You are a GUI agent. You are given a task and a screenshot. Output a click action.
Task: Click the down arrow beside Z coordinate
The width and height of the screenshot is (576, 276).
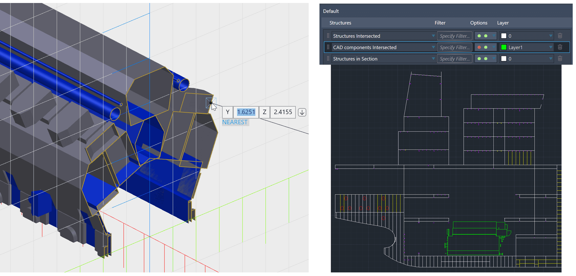coord(302,112)
